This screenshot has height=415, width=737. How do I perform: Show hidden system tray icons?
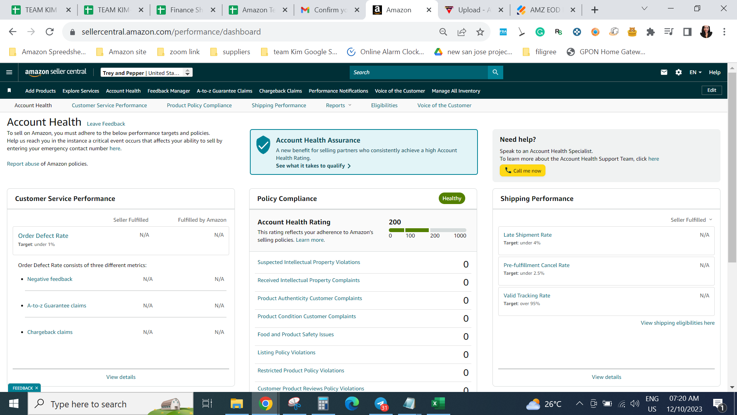[580, 403]
